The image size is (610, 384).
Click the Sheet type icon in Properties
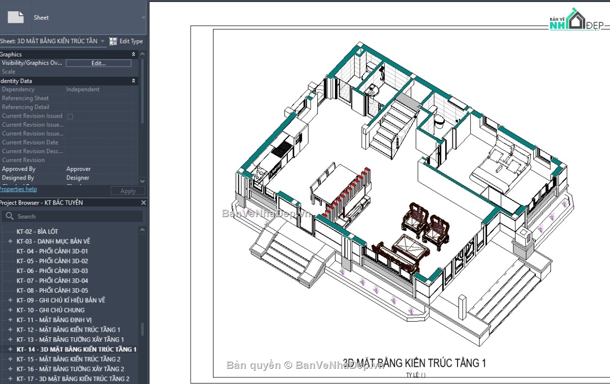coord(15,17)
